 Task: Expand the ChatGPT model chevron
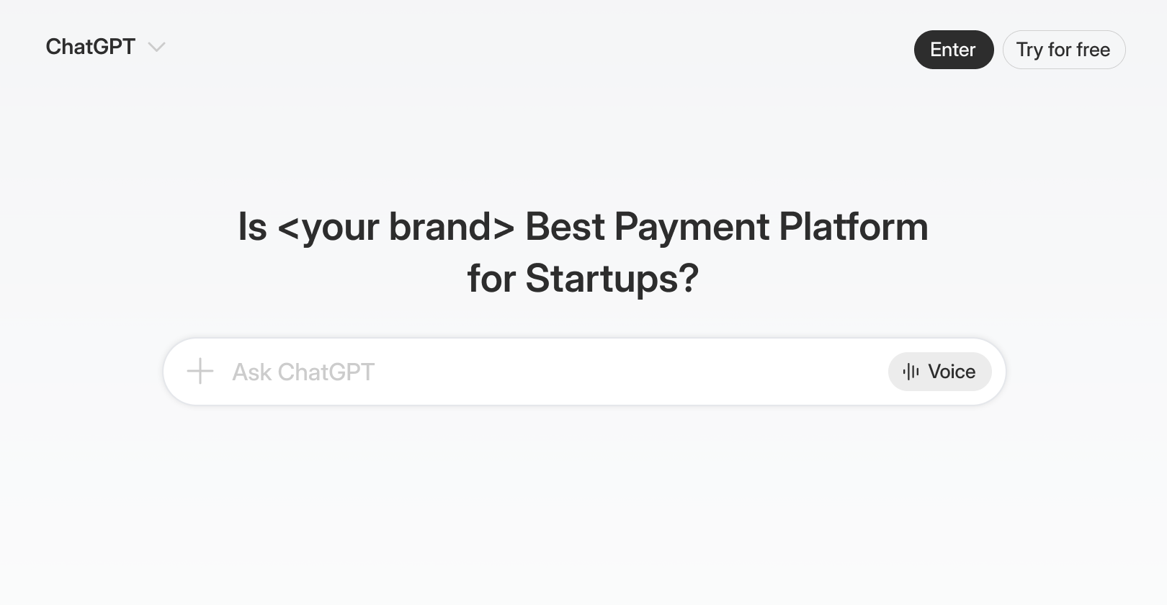pos(156,48)
